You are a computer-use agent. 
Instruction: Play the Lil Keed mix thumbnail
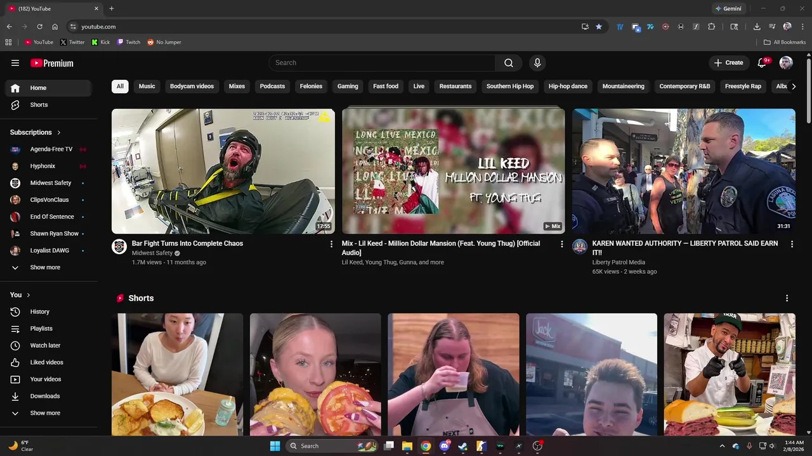coord(454,171)
